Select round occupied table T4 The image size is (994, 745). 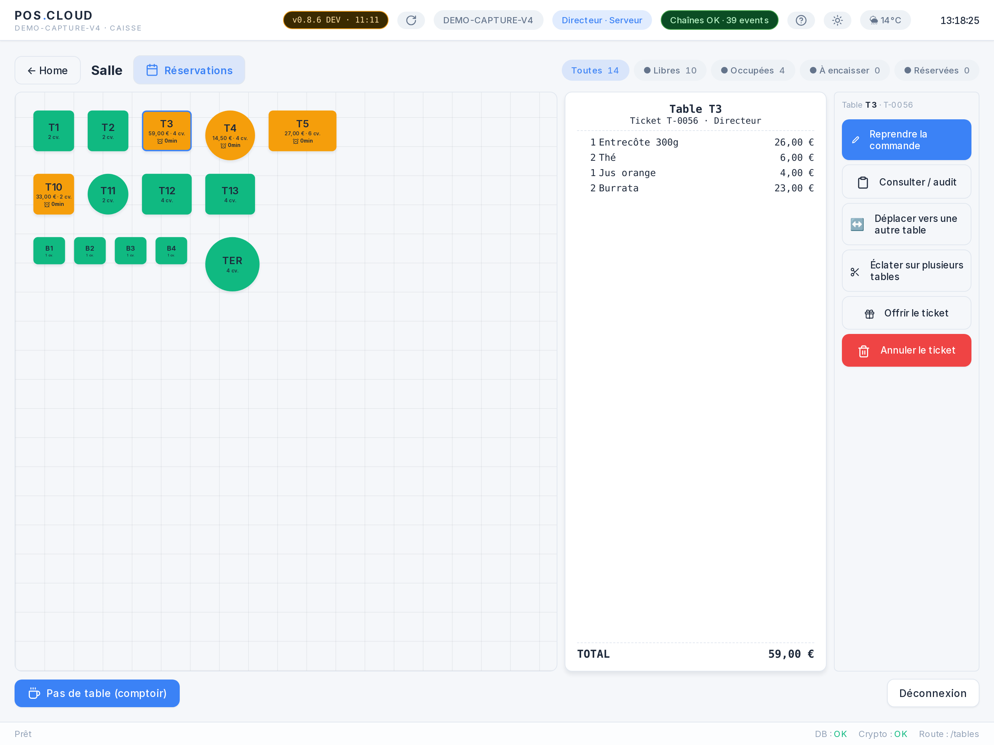230,135
